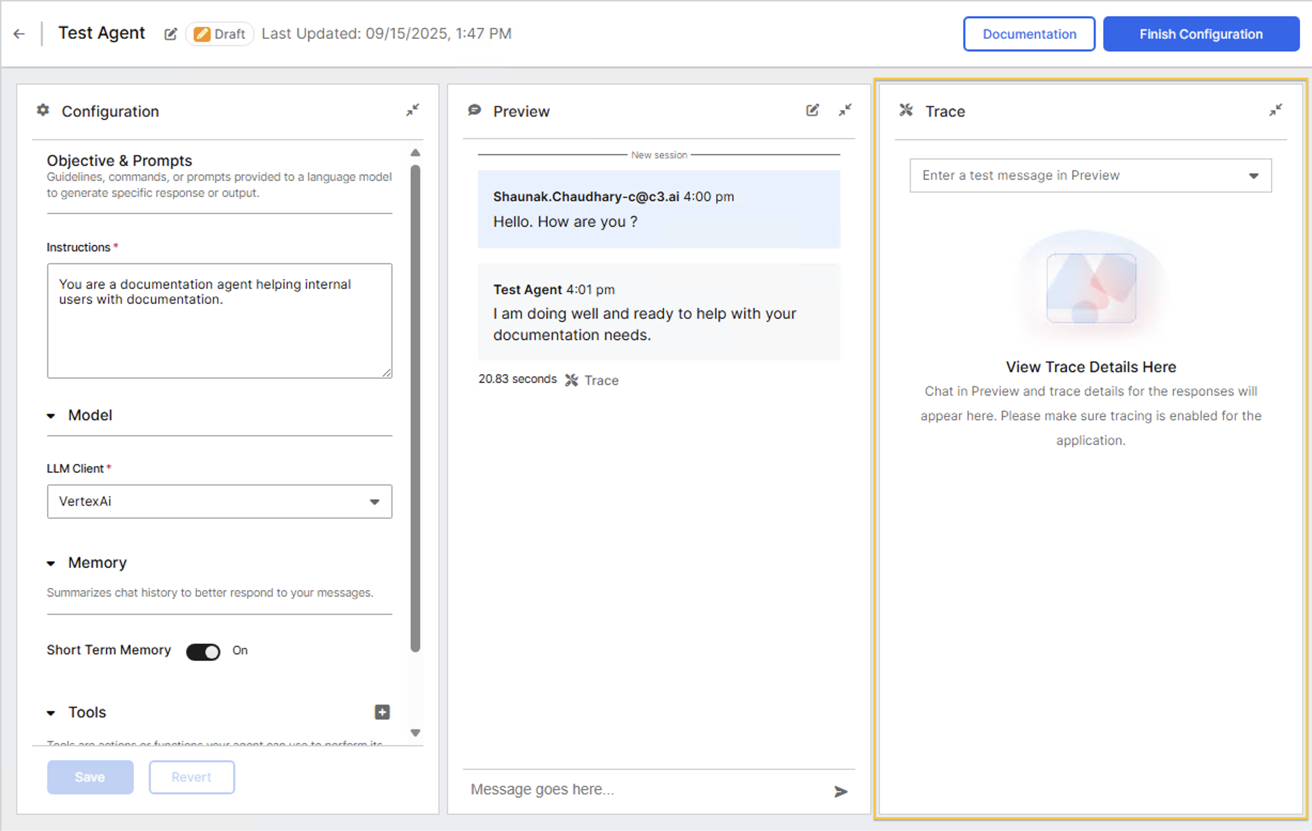1312x831 pixels.
Task: Toggle Short Term Memory switch
Action: pyautogui.click(x=203, y=651)
